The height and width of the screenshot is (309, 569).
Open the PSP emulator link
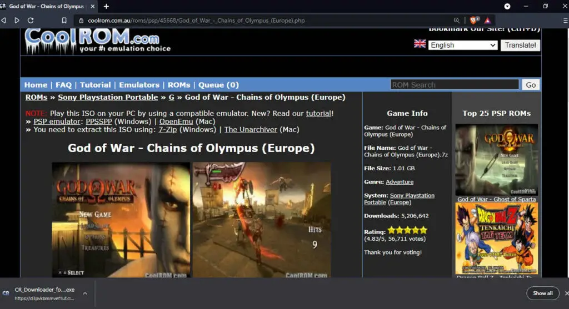pyautogui.click(x=57, y=121)
